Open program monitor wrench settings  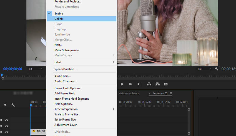click(217, 69)
